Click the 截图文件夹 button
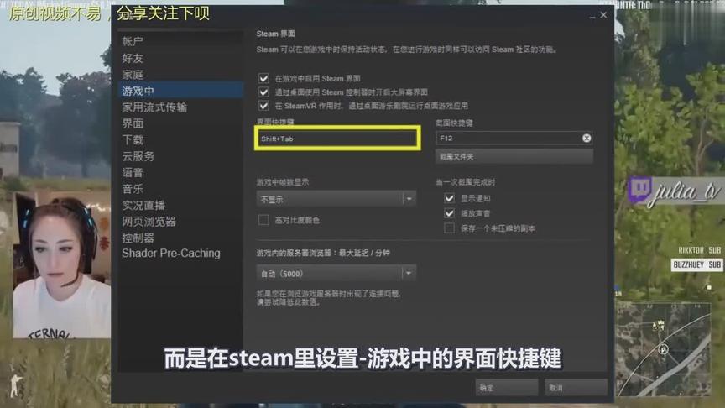Screen dimensions: 725x408 [514, 156]
